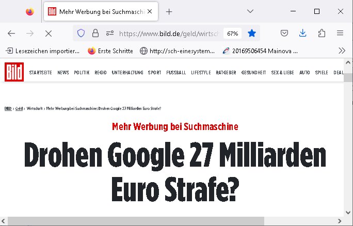Open http://sch-einesystem bookmark

click(x=177, y=51)
